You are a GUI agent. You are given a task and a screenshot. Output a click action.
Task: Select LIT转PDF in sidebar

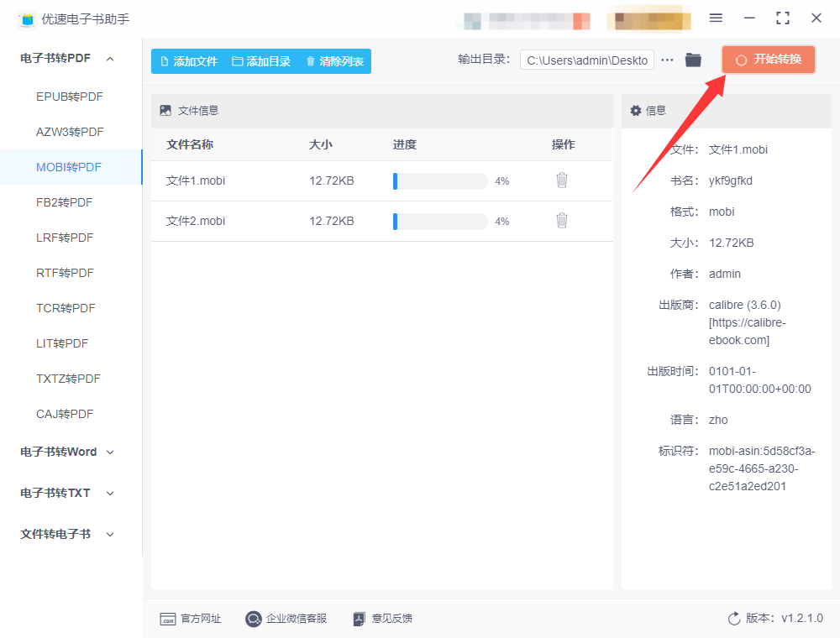click(70, 343)
